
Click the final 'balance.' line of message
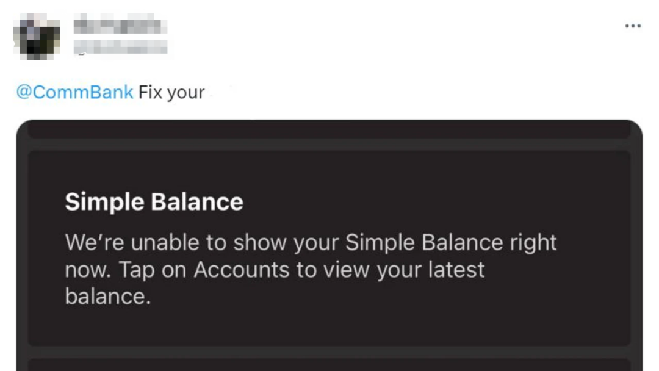coord(107,296)
